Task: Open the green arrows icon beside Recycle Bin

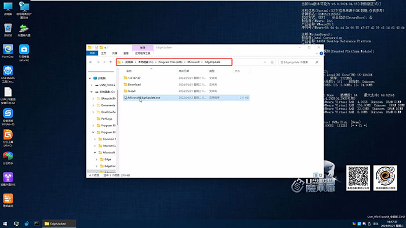Action: (24, 30)
